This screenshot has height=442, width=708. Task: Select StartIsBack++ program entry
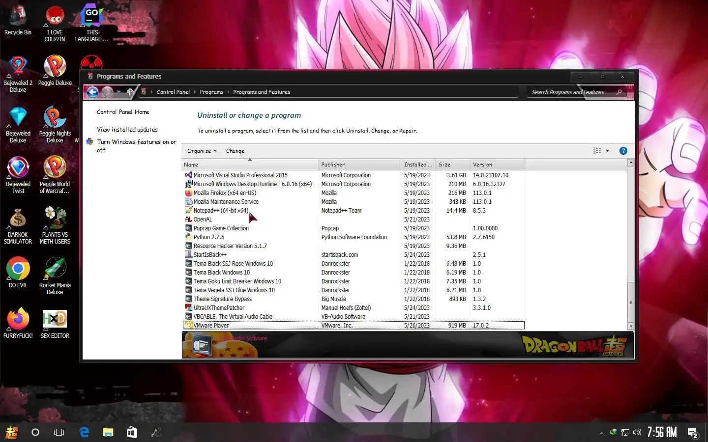click(354, 255)
